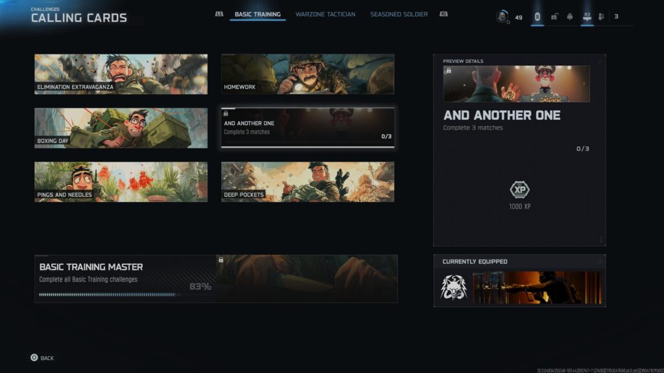Go back using the Back label
The width and height of the screenshot is (664, 373).
47,358
